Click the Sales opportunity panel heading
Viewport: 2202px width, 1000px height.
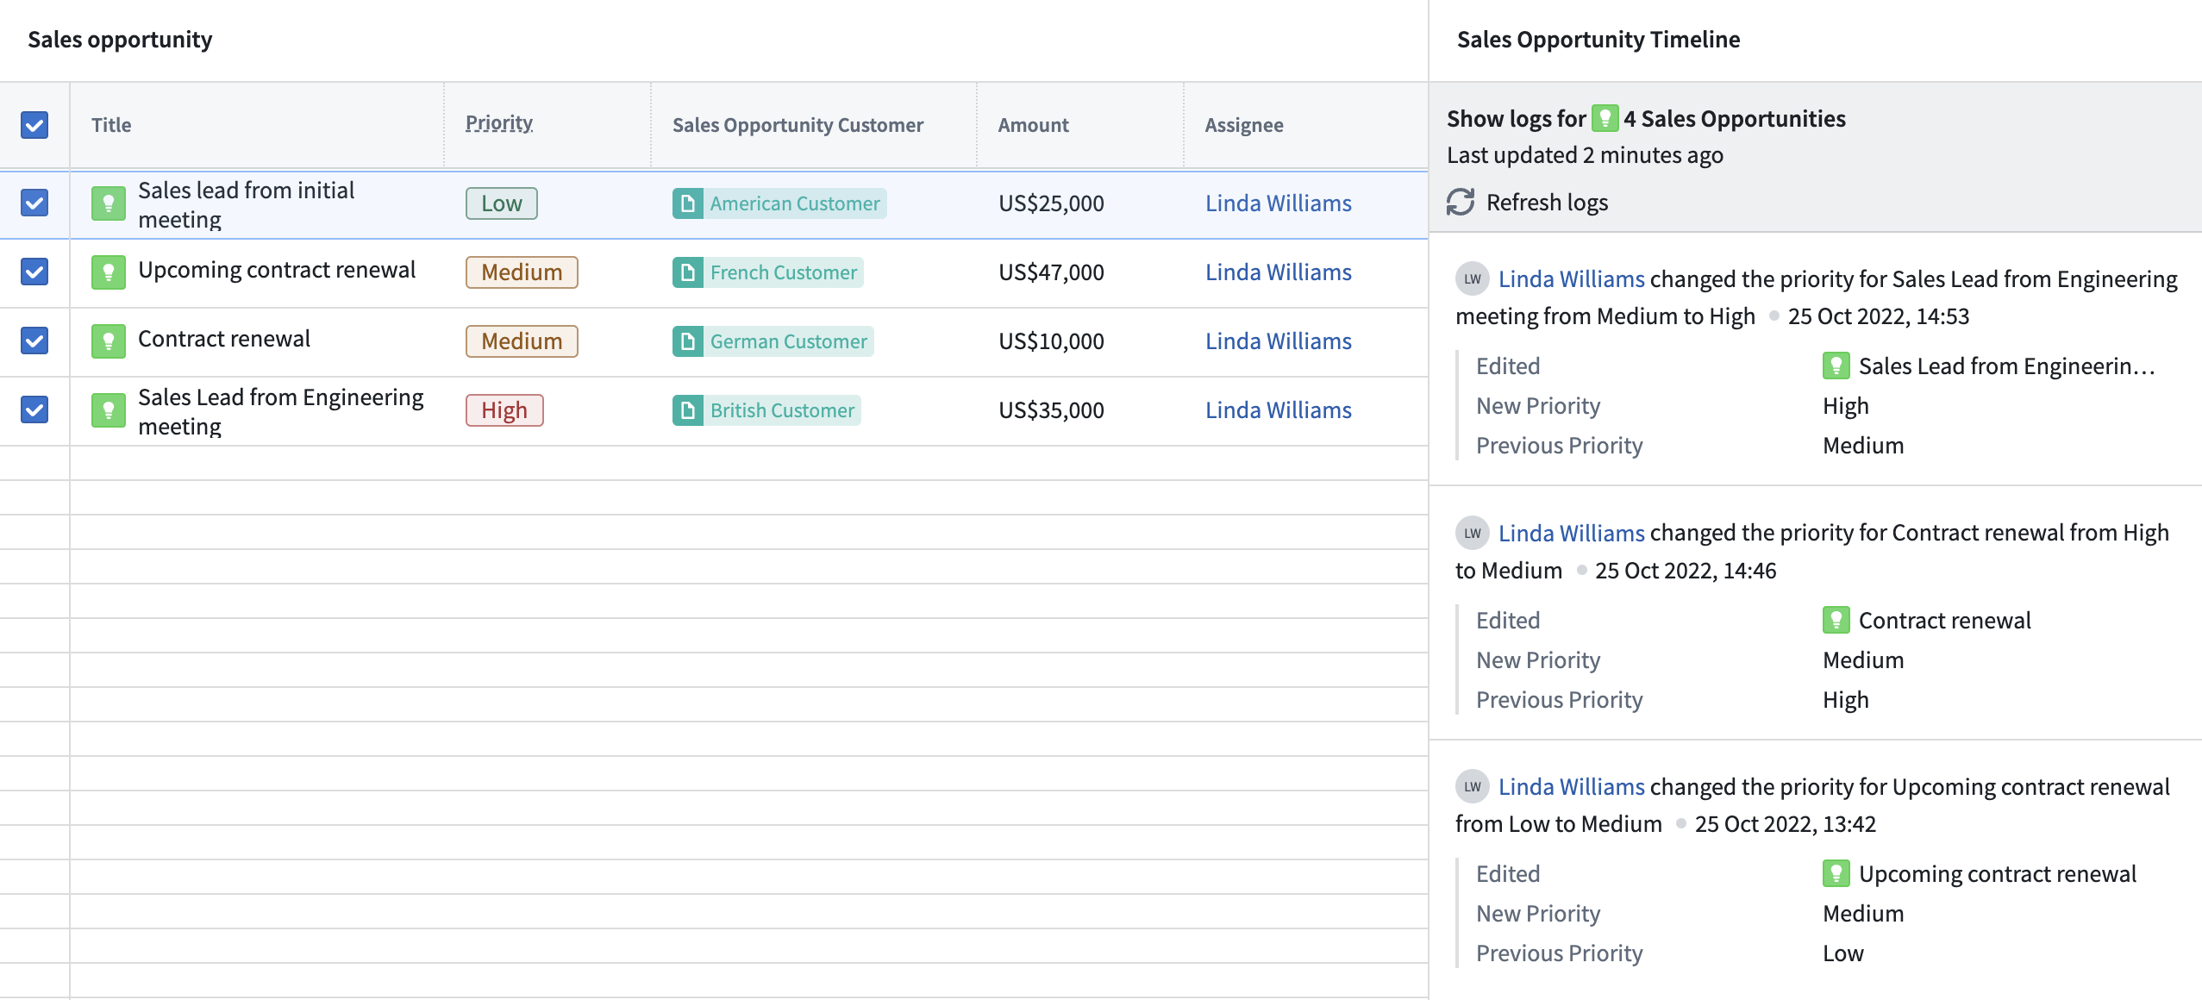tap(120, 40)
